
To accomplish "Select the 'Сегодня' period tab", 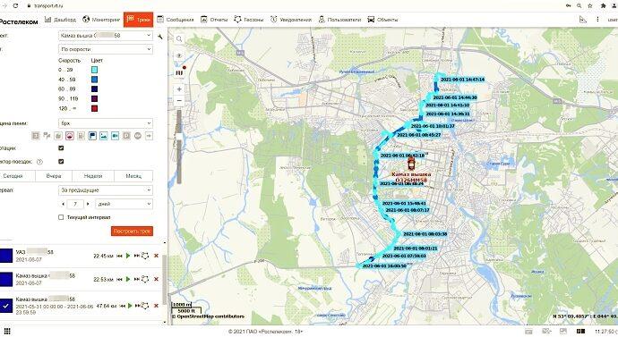I will (x=16, y=176).
